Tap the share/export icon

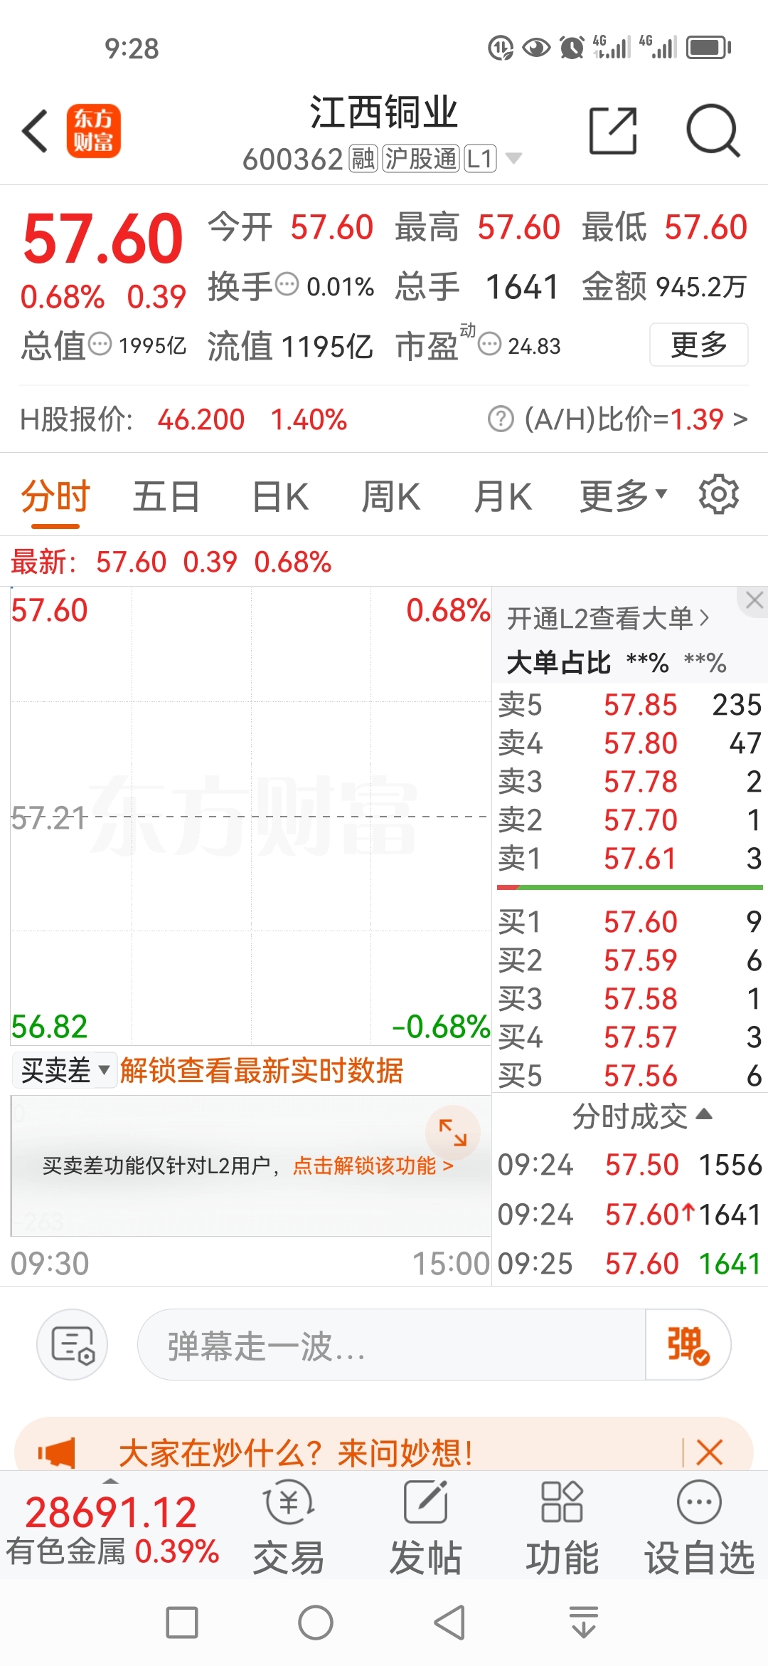(613, 131)
